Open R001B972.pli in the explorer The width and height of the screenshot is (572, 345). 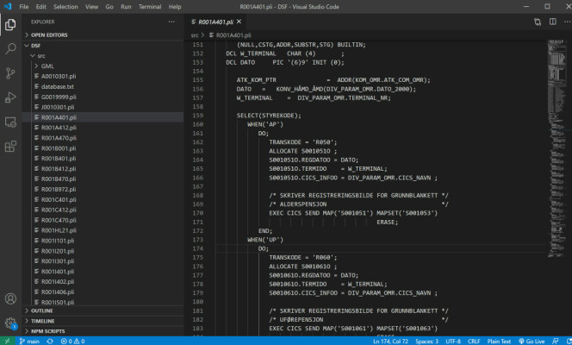tap(103, 189)
